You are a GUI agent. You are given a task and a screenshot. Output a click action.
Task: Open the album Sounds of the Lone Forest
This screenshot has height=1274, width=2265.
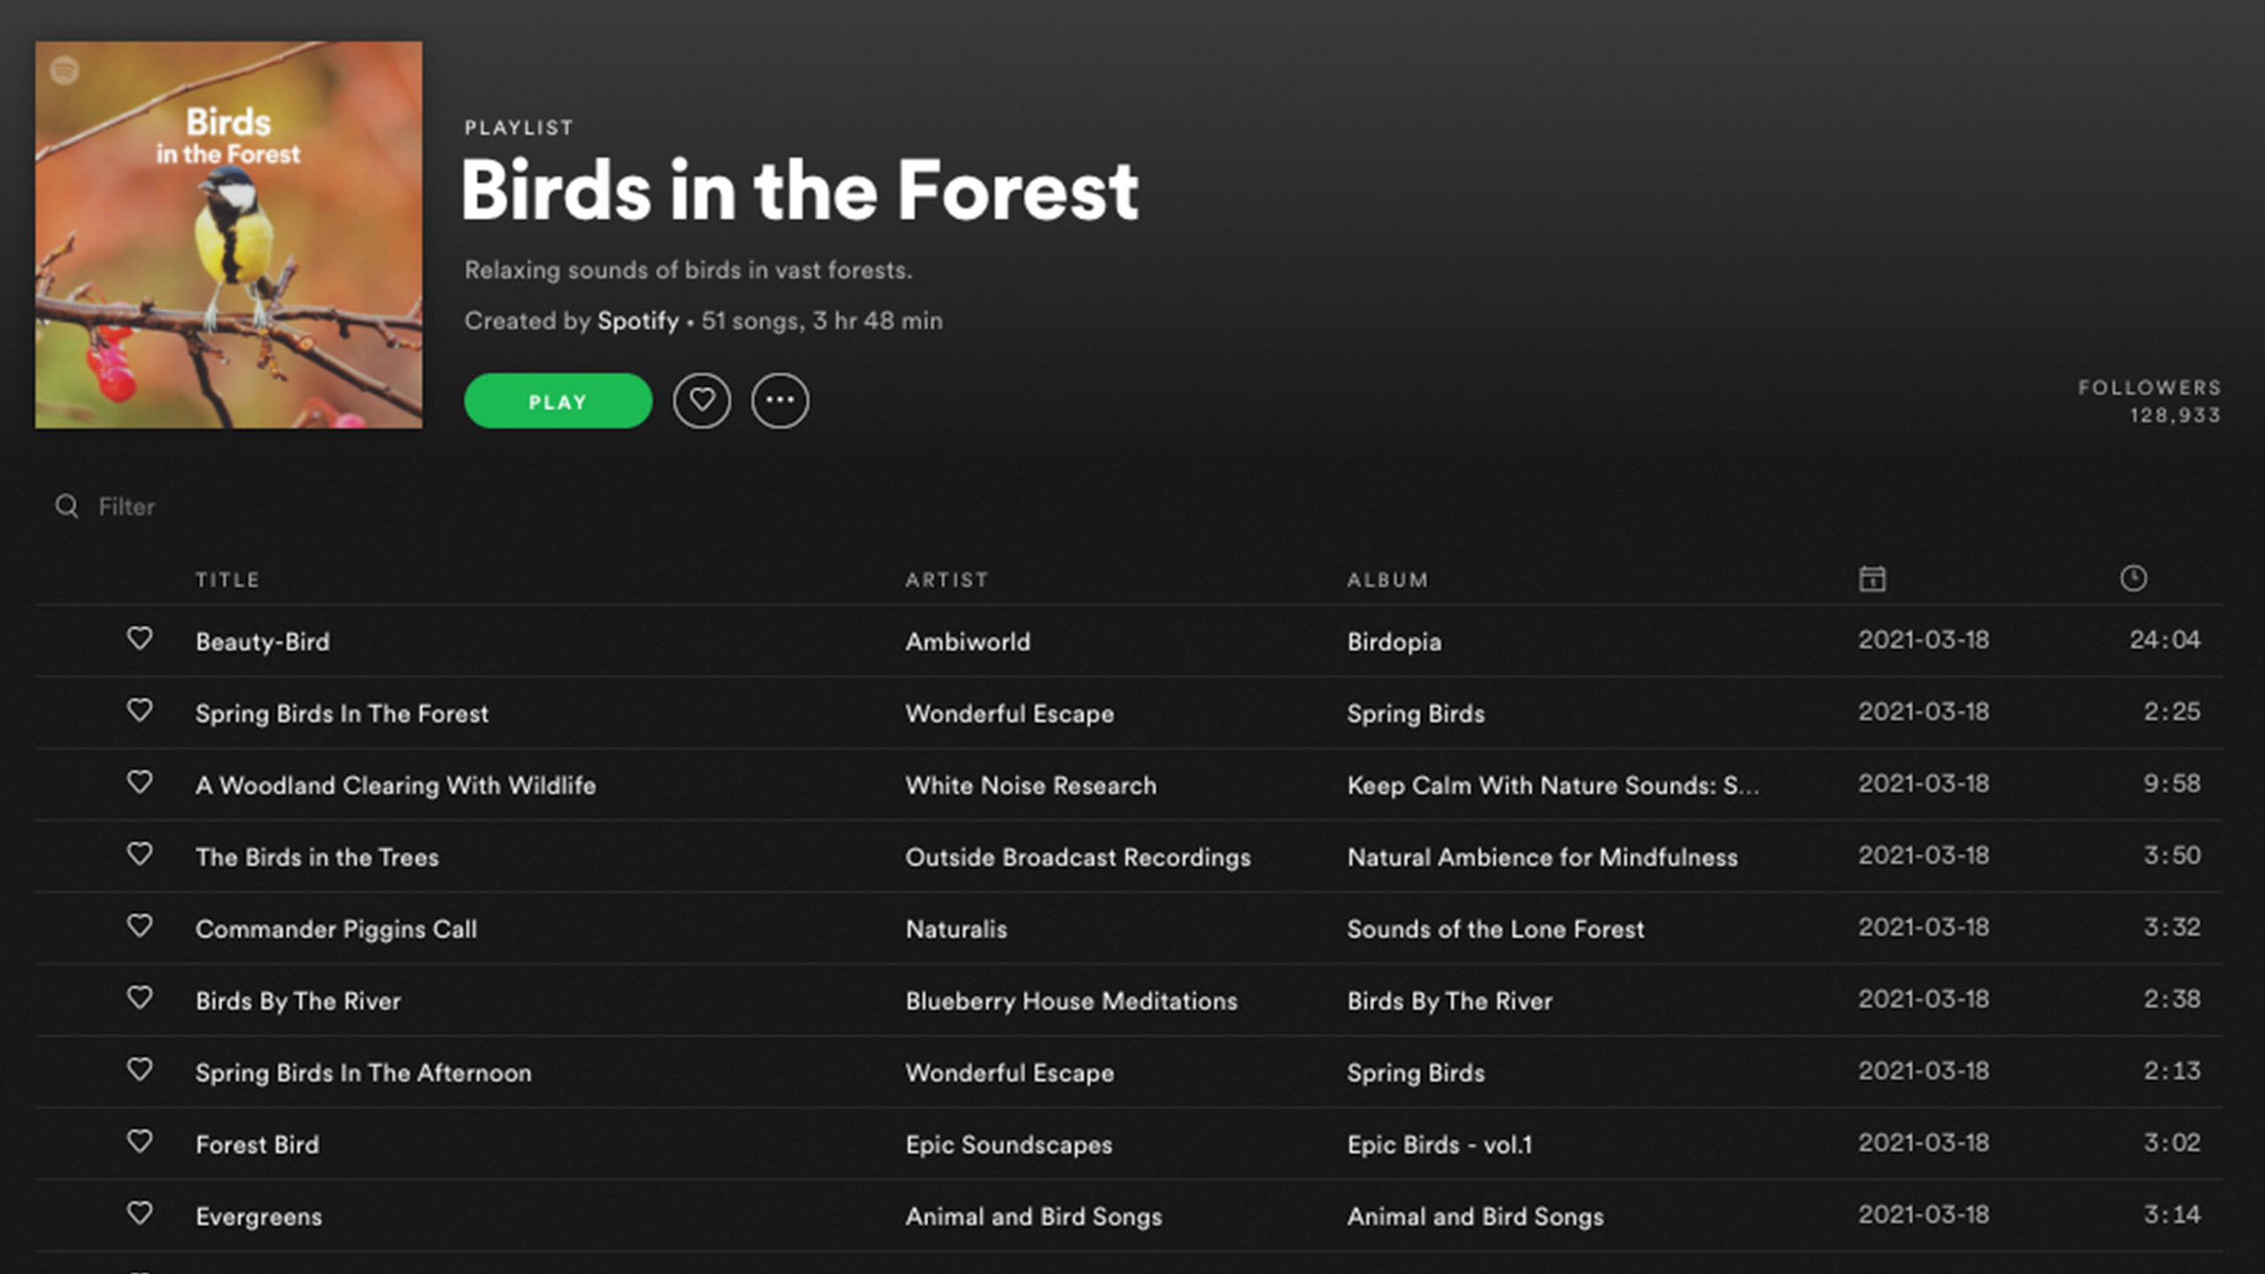coord(1495,929)
